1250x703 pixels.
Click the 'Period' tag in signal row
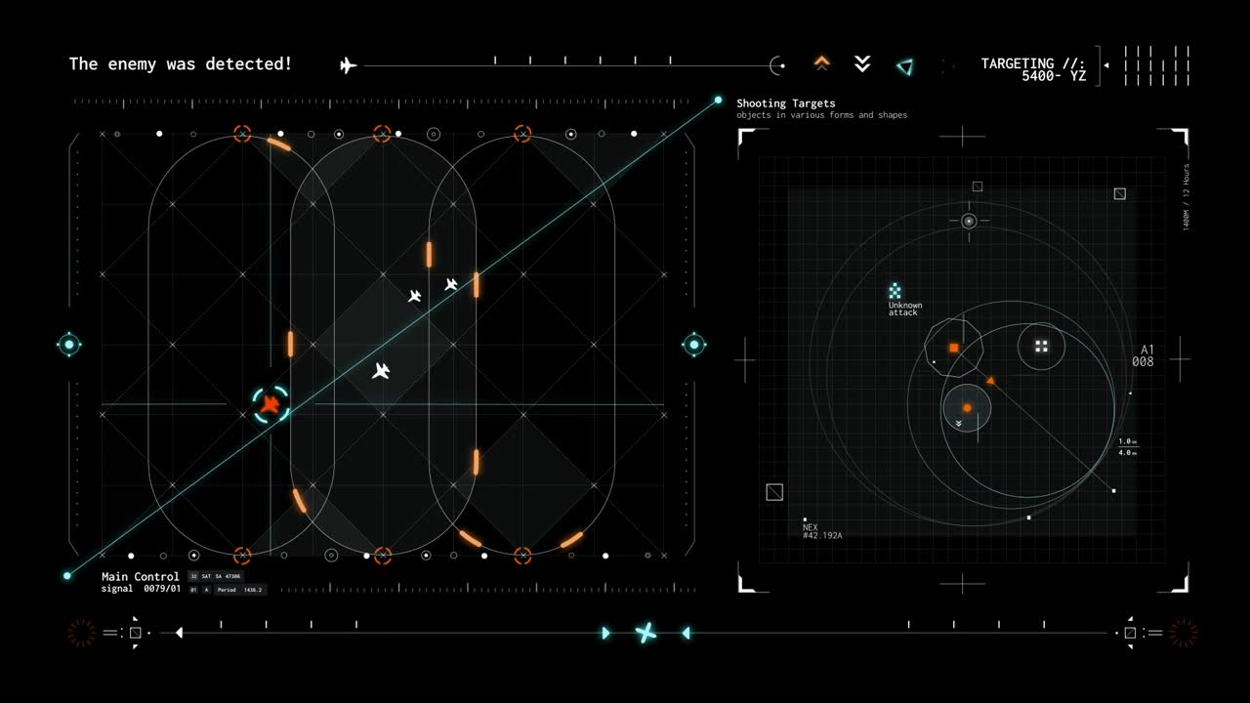240,590
